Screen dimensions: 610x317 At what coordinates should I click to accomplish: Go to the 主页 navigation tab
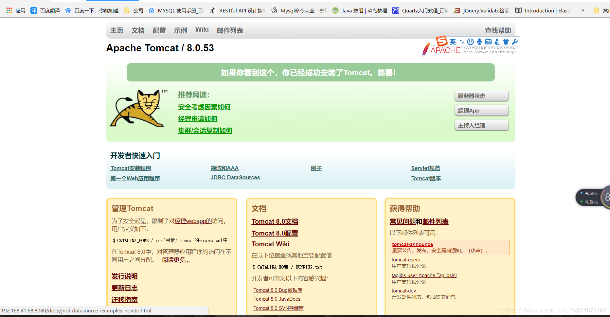(x=117, y=30)
